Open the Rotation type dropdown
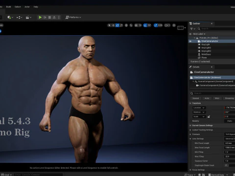Image resolution: width=235 pixels, height=176 pixels. pos(199,112)
